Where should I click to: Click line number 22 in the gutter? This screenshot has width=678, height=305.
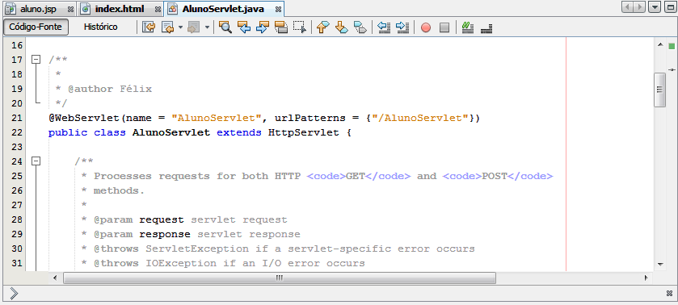tap(17, 132)
